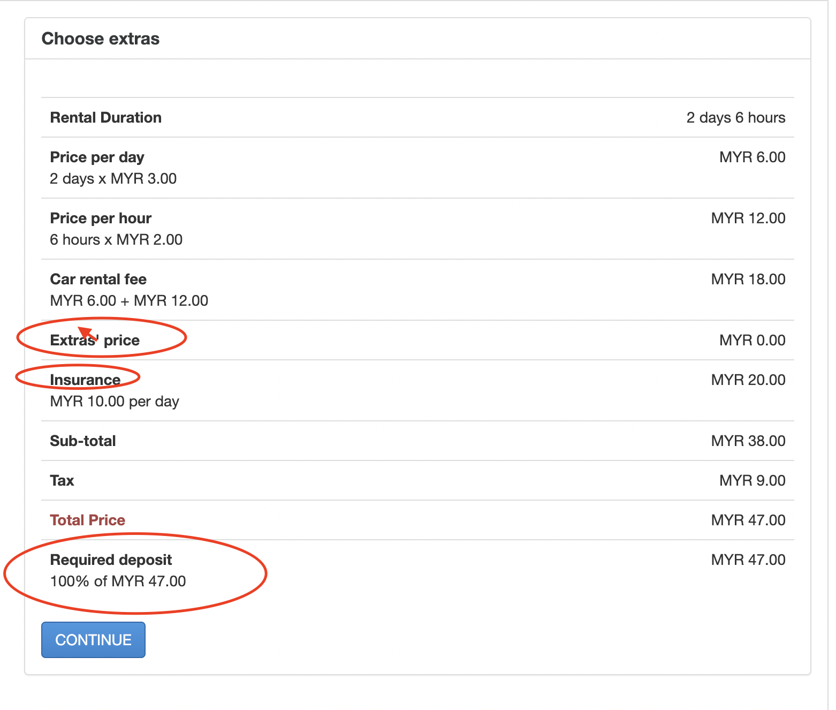Click the 2 days 6 hours duration value

pyautogui.click(x=735, y=117)
